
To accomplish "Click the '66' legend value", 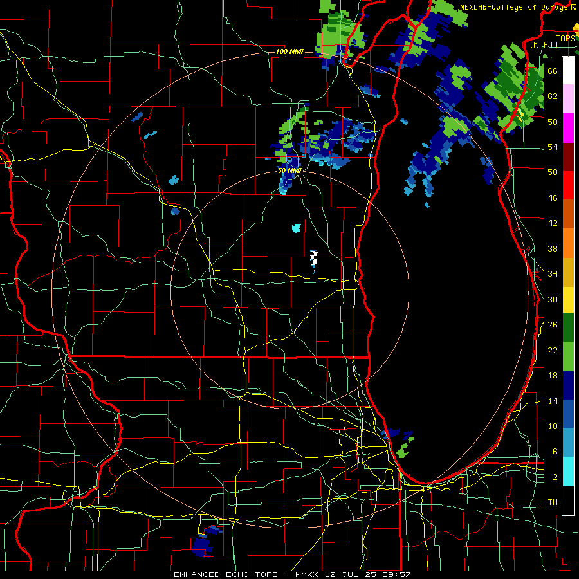I will 553,71.
